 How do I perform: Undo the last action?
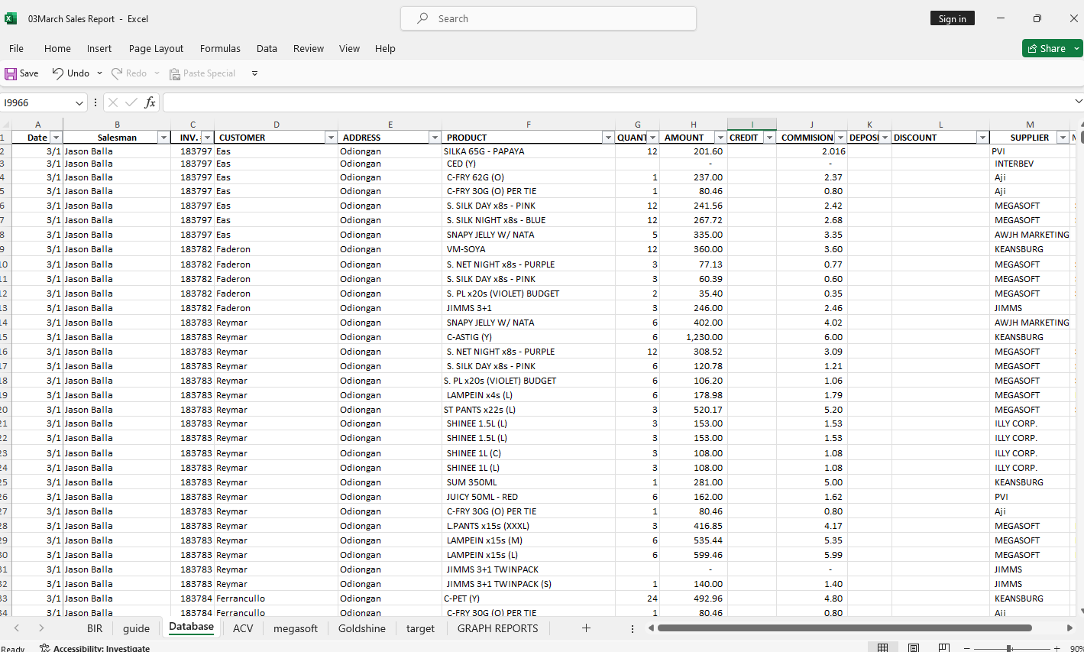pos(70,73)
